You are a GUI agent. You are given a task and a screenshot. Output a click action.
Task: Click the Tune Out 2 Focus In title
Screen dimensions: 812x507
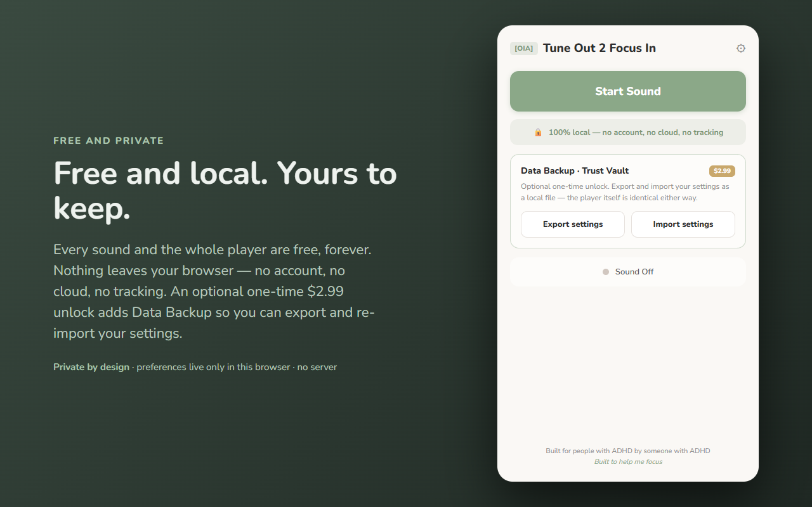(x=599, y=48)
